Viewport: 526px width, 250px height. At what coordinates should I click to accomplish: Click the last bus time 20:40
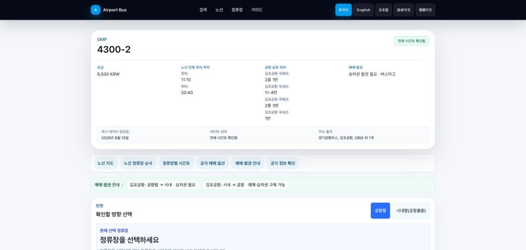click(187, 93)
